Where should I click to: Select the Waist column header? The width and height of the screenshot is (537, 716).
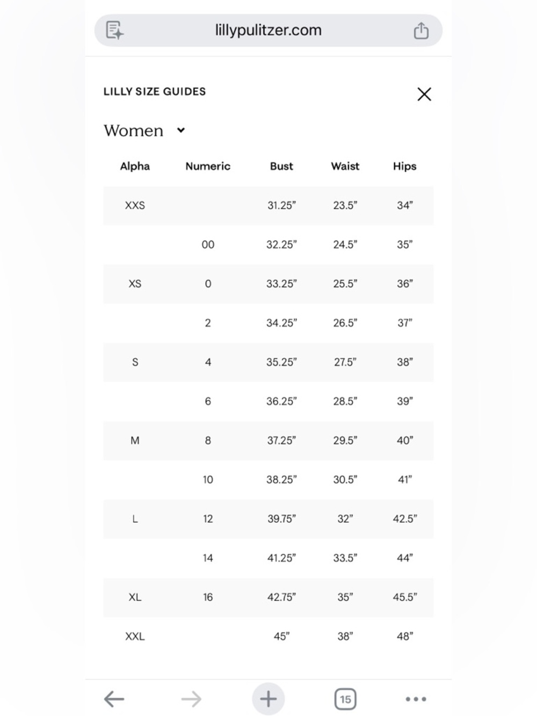[345, 166]
